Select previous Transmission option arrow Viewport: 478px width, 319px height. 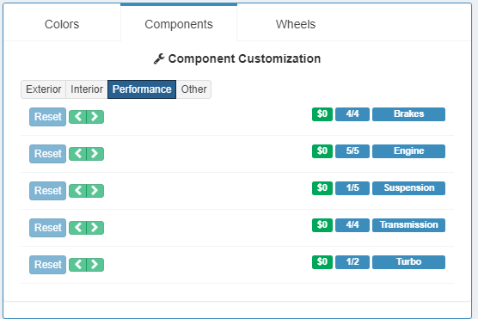coord(78,228)
